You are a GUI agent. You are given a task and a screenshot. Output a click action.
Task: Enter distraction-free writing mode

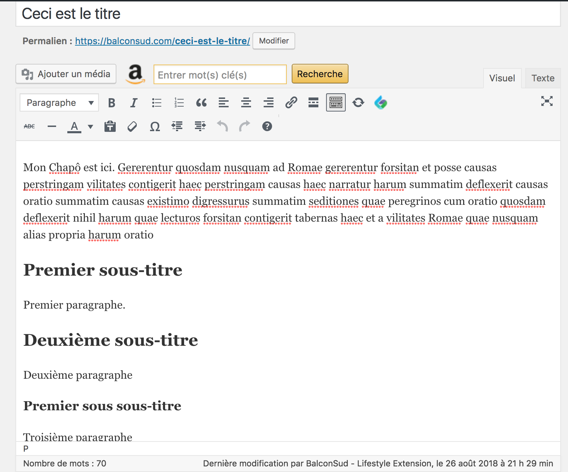[547, 101]
